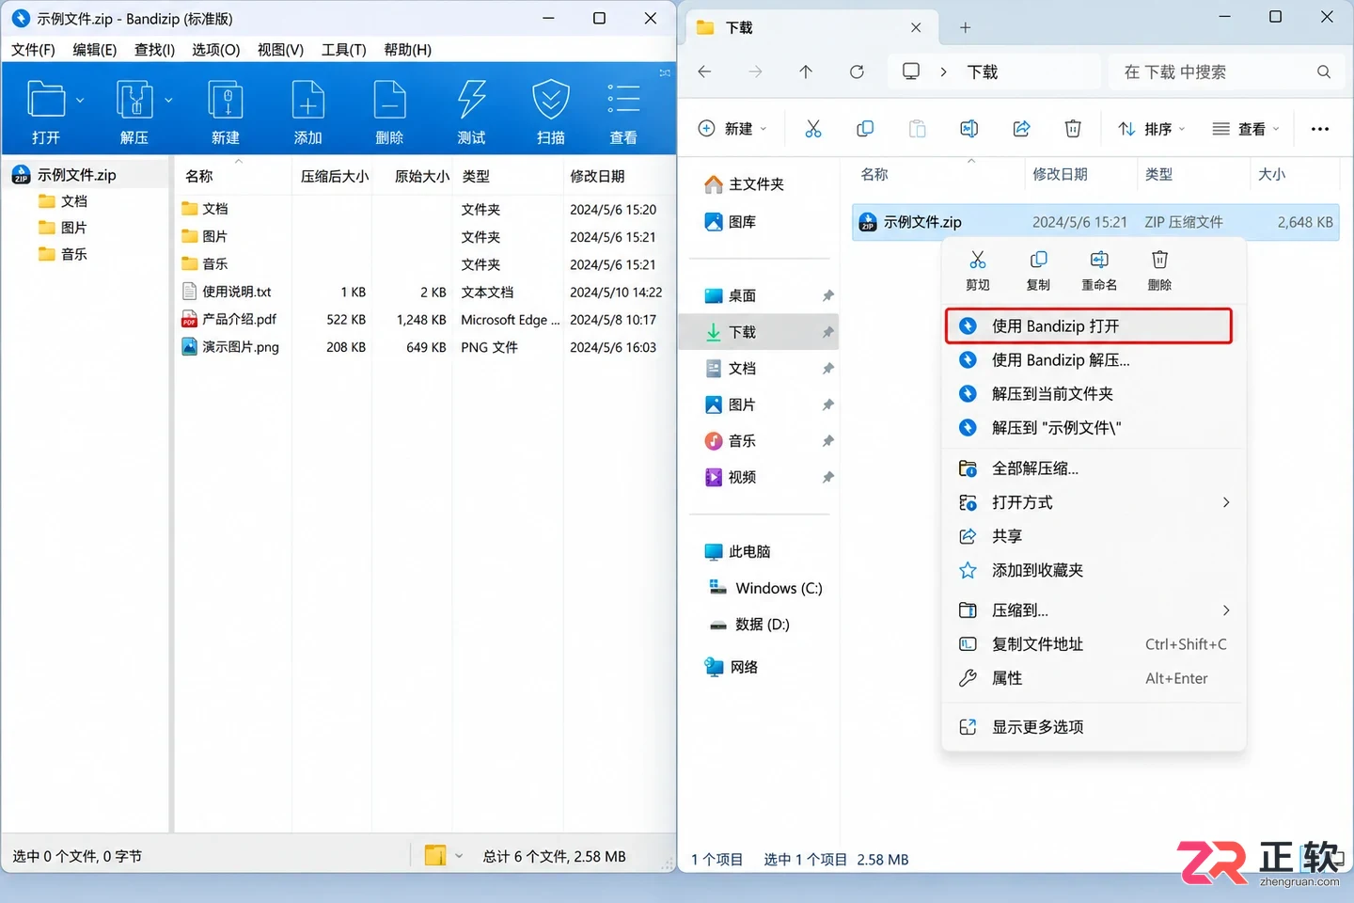Select 产品介绍.pdf in Bandizip file list
The width and height of the screenshot is (1354, 903).
(x=239, y=319)
